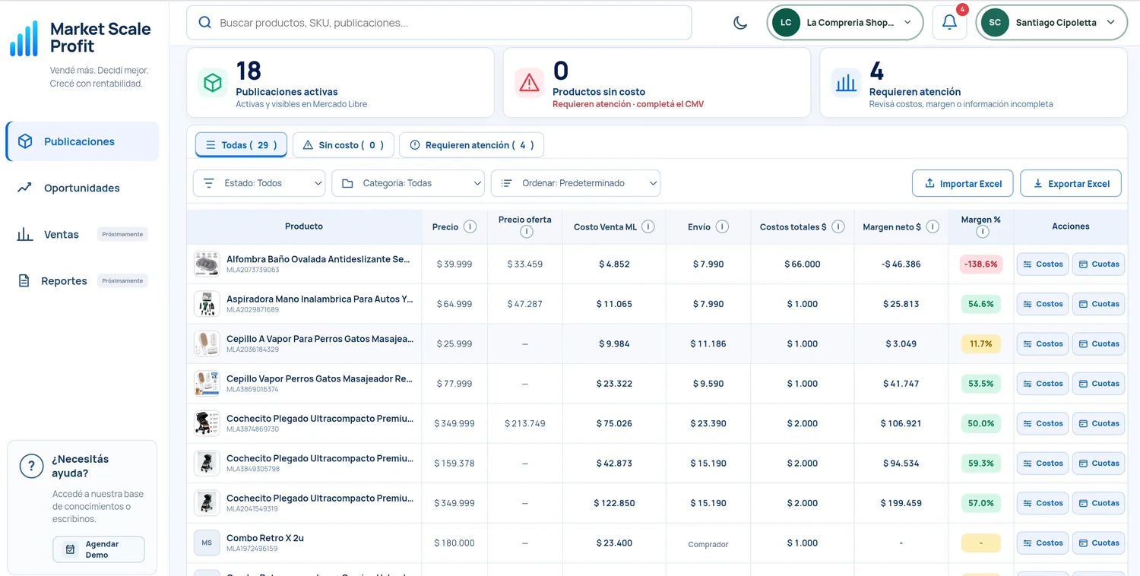Open Santiago Cipoletta user menu
This screenshot has height=576, width=1140.
[x=1052, y=23]
